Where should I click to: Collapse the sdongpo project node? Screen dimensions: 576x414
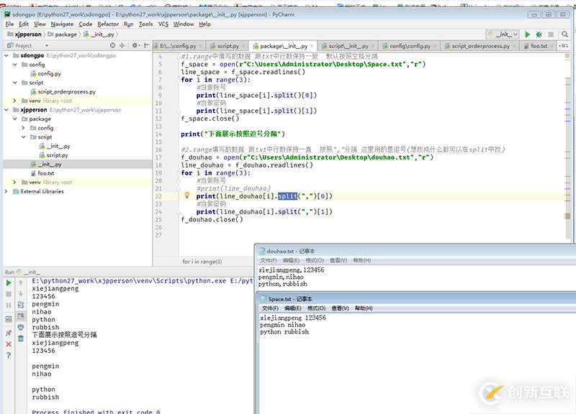tap(6, 55)
